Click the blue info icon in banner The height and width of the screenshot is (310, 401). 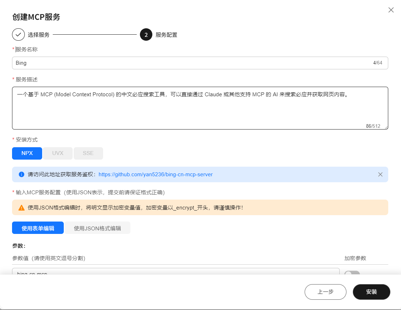pyautogui.click(x=22, y=174)
